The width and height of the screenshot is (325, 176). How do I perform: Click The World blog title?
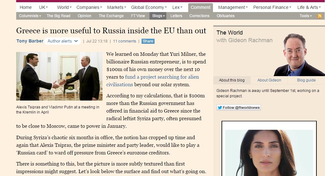(x=229, y=33)
